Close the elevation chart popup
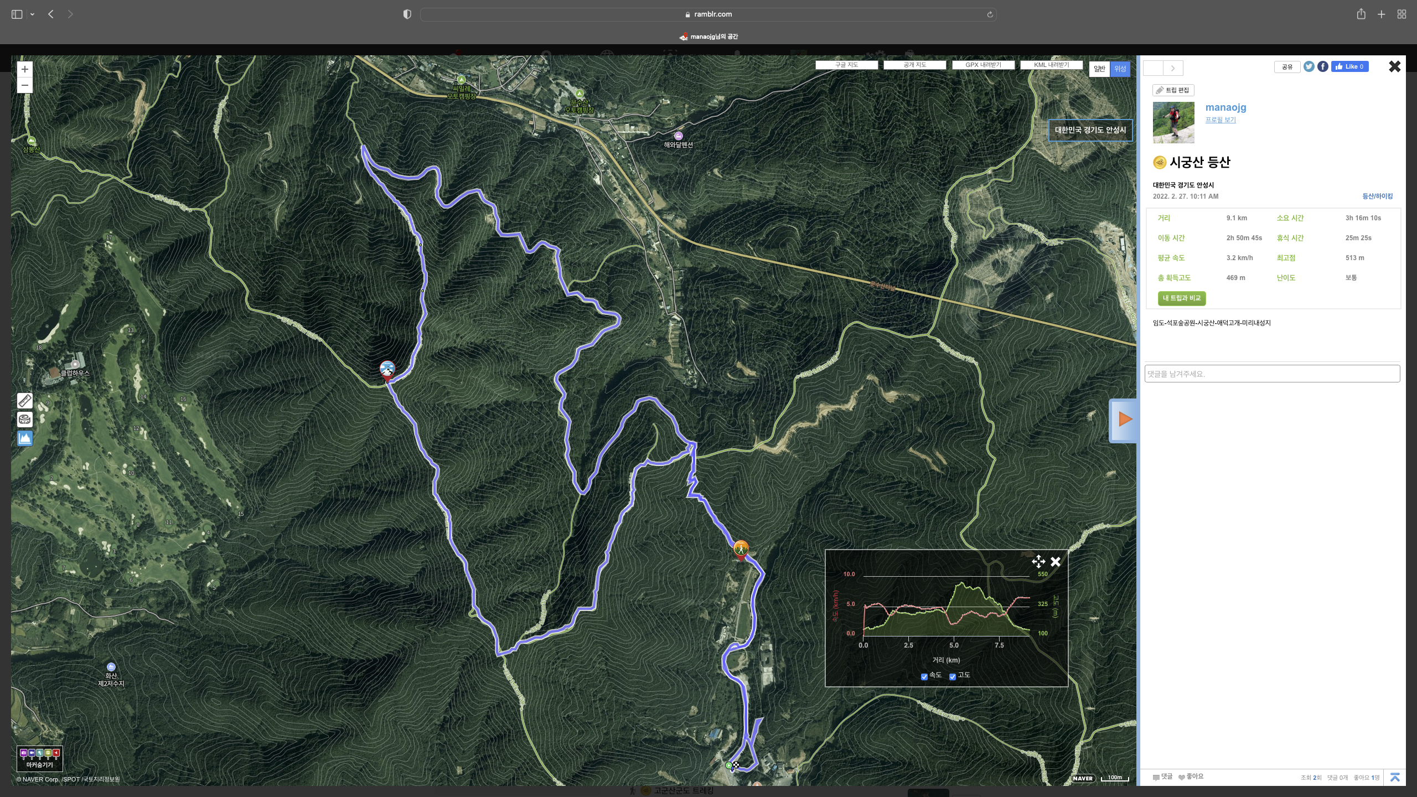1417x797 pixels. coord(1055,562)
